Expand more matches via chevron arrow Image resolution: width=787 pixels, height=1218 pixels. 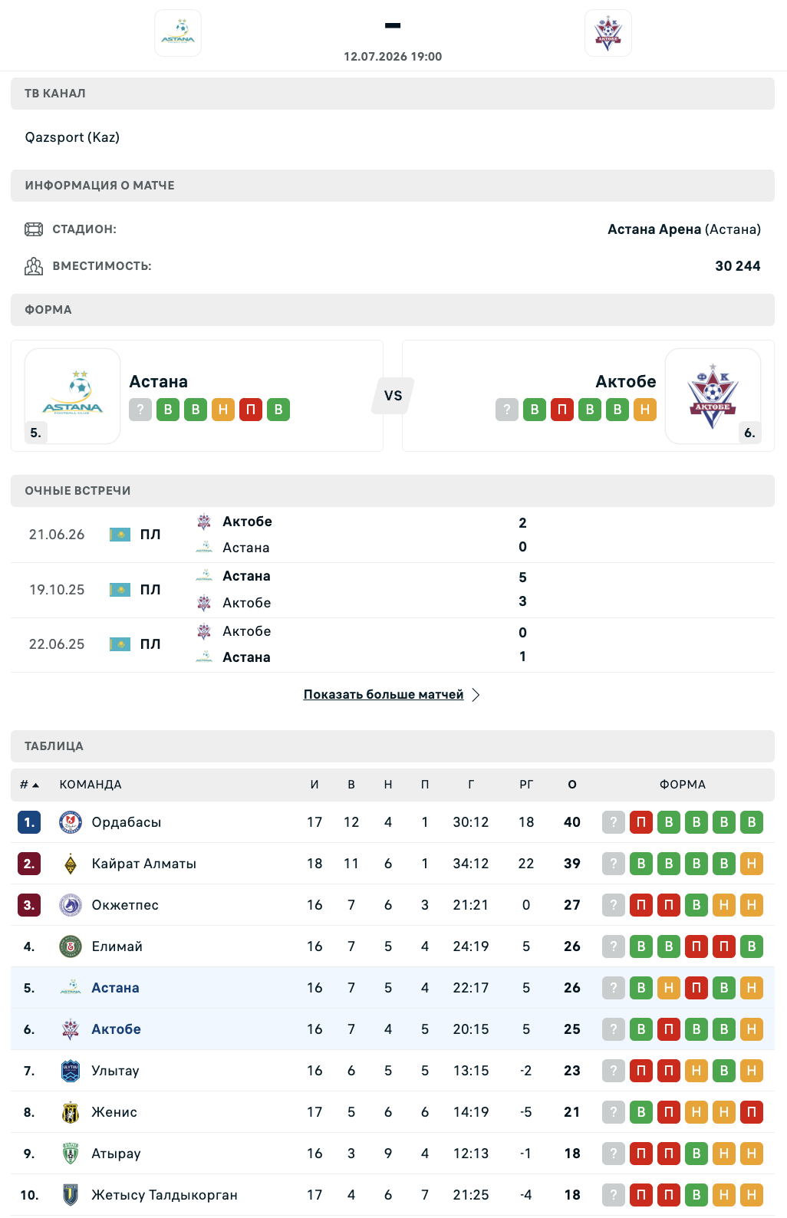tap(476, 694)
